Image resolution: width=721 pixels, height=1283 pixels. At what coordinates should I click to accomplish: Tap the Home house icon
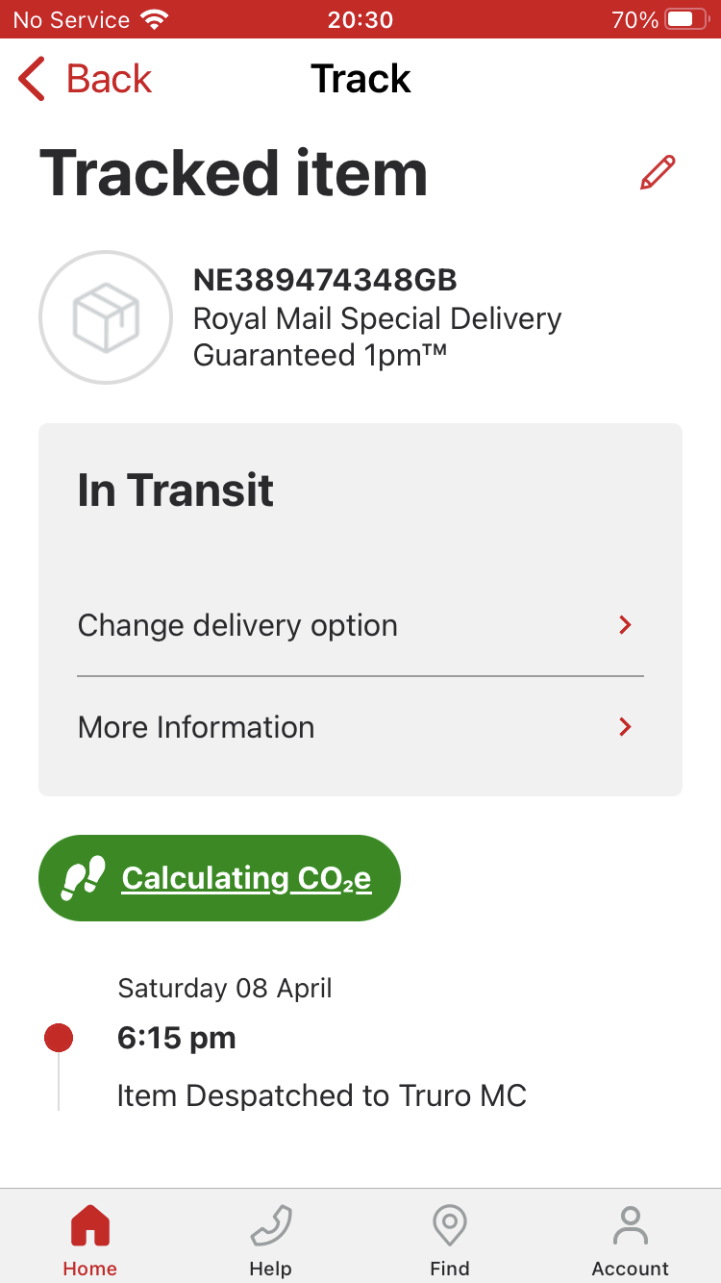pos(90,1226)
